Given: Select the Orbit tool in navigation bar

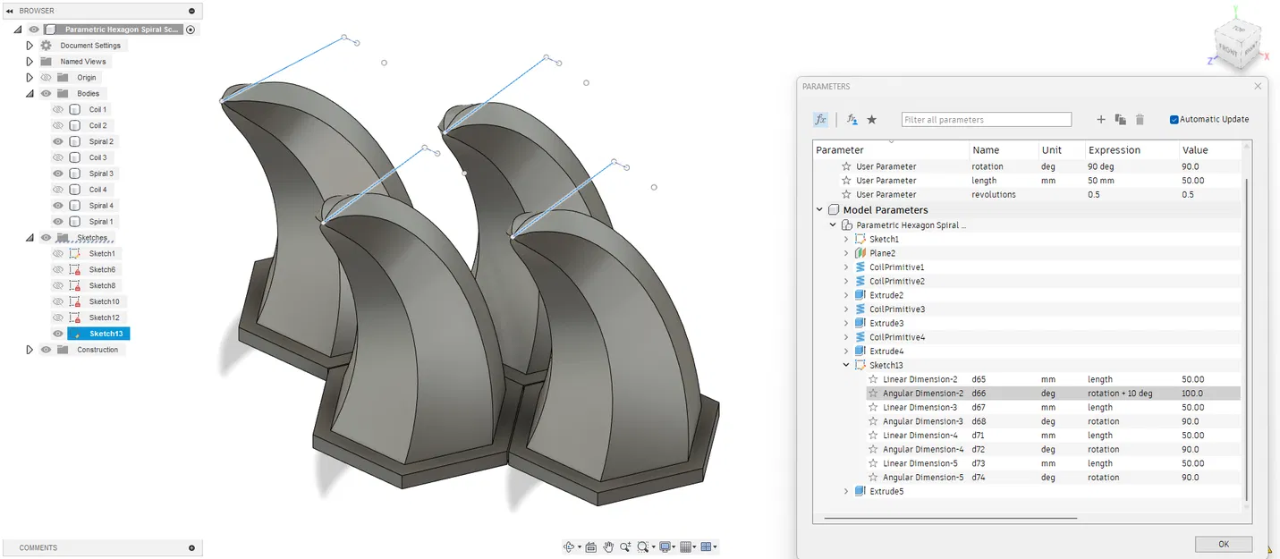Looking at the screenshot, I should 569,546.
